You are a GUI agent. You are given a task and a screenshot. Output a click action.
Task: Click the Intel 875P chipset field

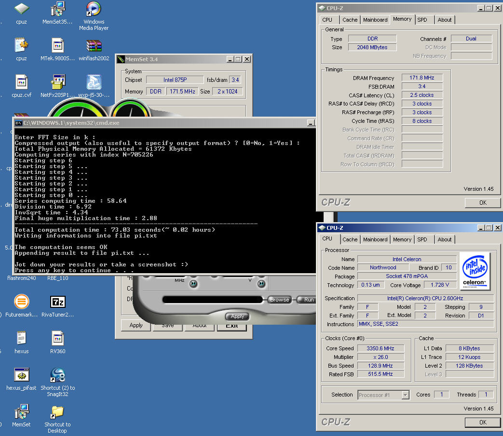[x=175, y=80]
